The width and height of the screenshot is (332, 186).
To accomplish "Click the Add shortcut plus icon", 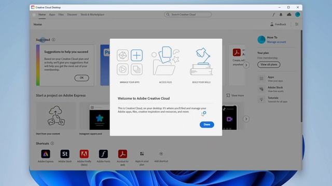I will click(x=161, y=154).
